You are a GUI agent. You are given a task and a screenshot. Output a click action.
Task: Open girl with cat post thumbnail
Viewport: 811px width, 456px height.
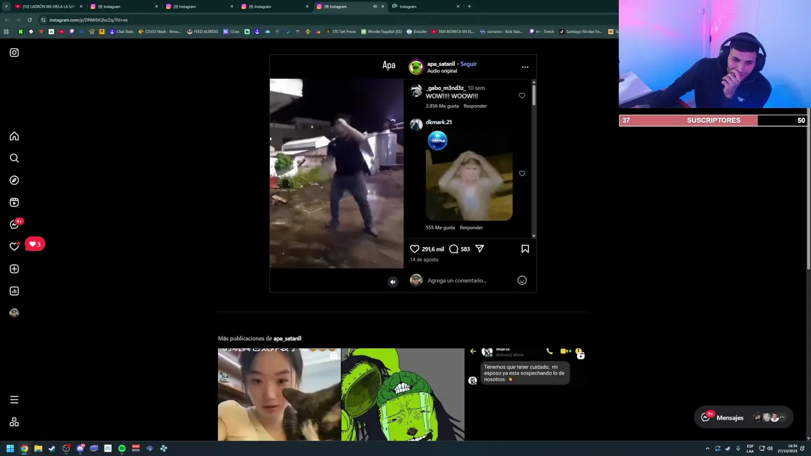279,395
